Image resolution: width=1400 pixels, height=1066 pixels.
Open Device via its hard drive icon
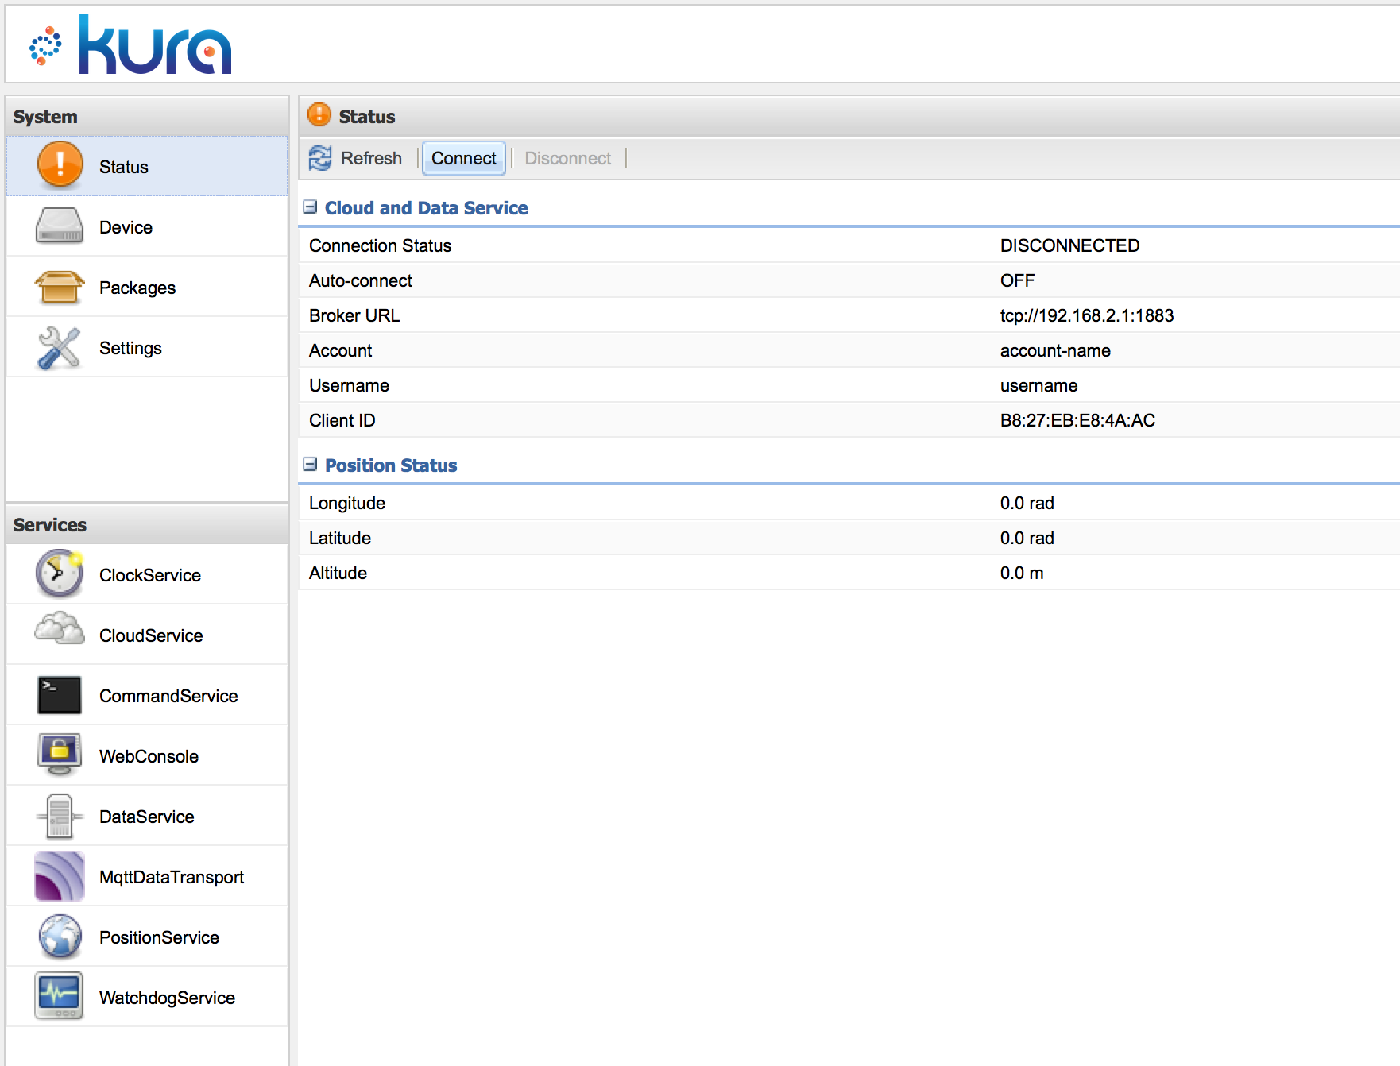tap(60, 226)
